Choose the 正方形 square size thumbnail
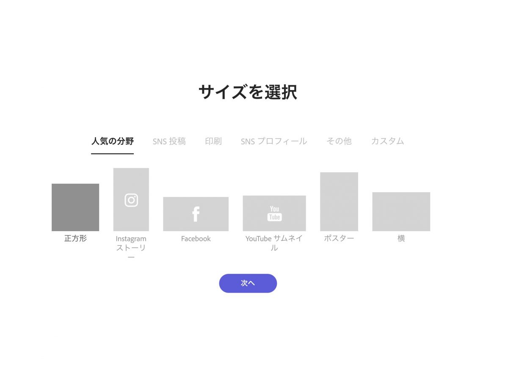This screenshot has width=508, height=365. [75, 207]
